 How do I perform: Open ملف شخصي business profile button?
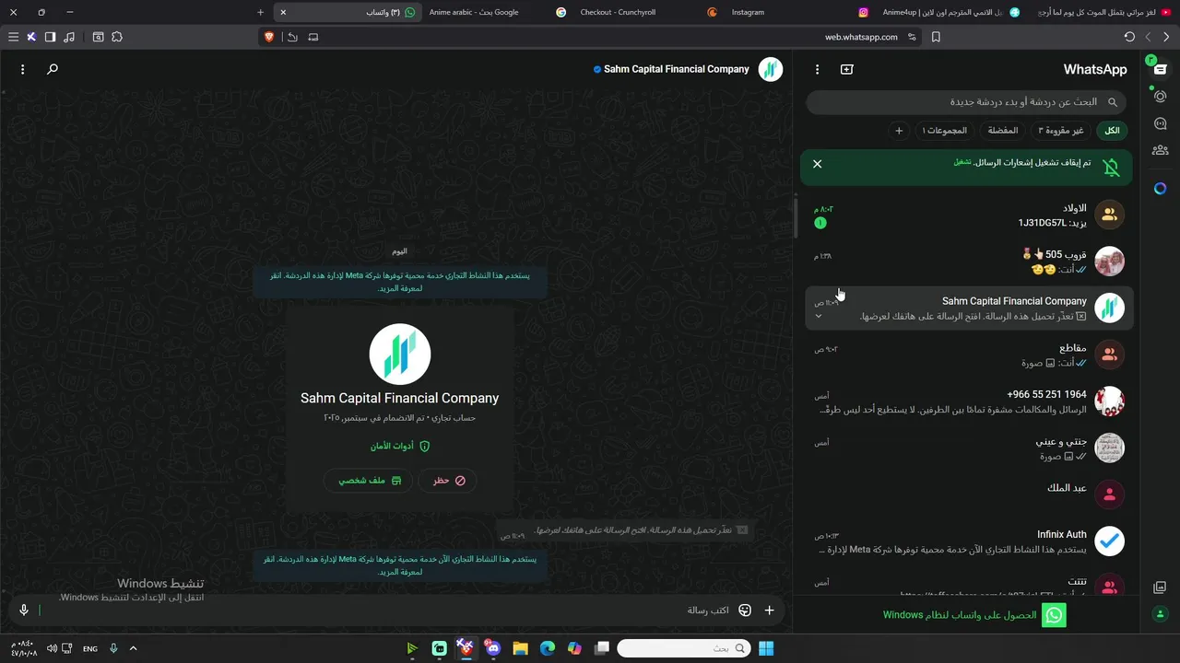[x=370, y=481]
